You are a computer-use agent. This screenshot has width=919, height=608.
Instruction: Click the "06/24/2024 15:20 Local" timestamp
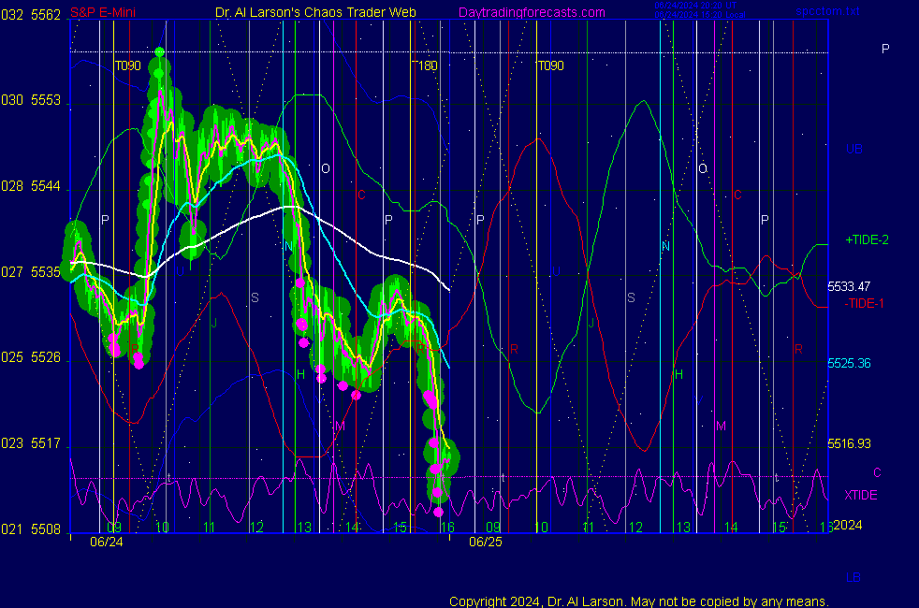(700, 15)
